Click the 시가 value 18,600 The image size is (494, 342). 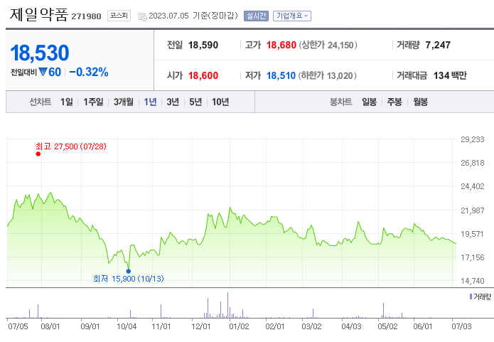(x=203, y=75)
